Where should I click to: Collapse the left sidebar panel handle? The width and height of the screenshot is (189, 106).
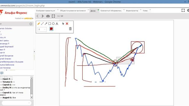[x=34, y=52]
